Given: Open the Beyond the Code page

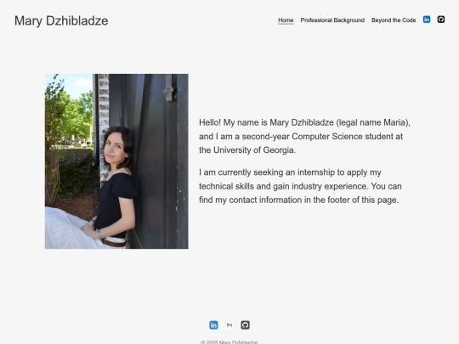Looking at the screenshot, I should pyautogui.click(x=394, y=20).
